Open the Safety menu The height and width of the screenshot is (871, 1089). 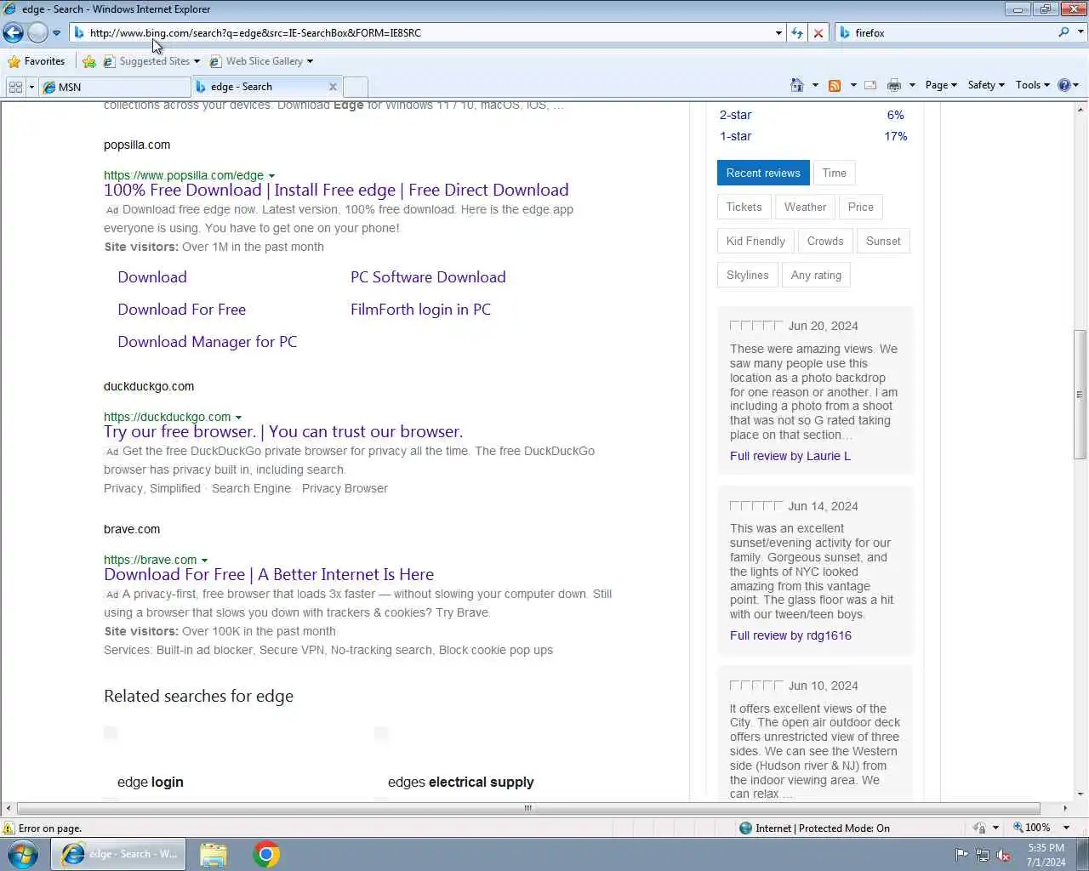pyautogui.click(x=985, y=85)
